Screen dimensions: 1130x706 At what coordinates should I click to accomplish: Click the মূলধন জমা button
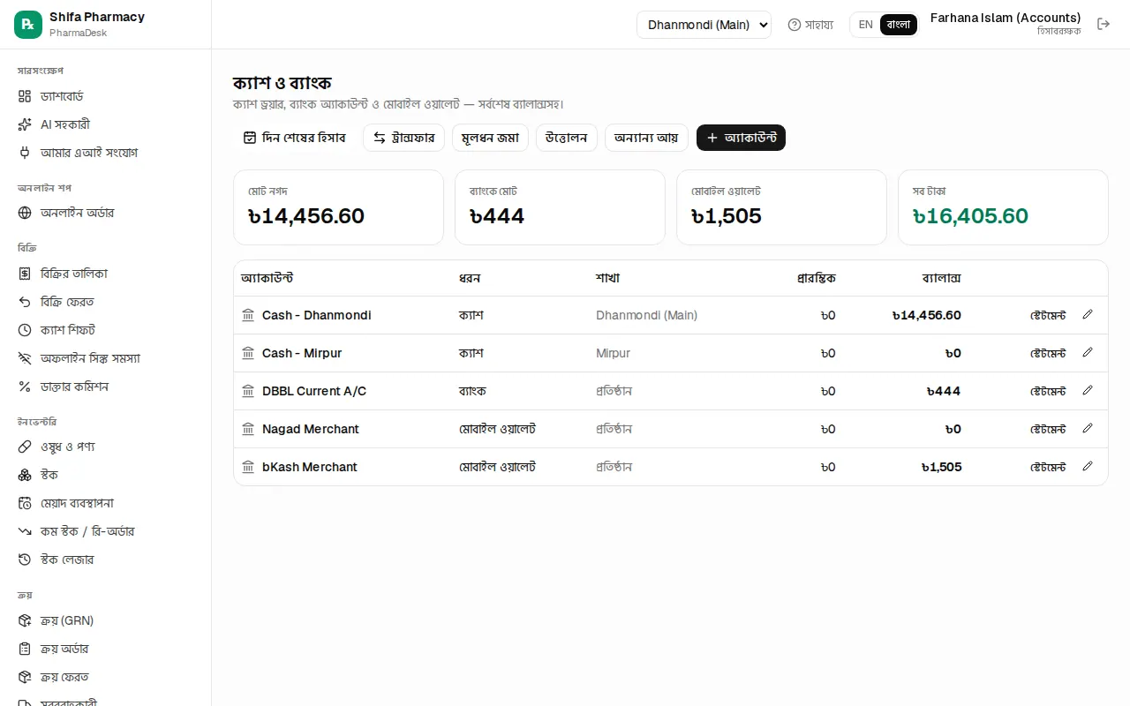490,138
